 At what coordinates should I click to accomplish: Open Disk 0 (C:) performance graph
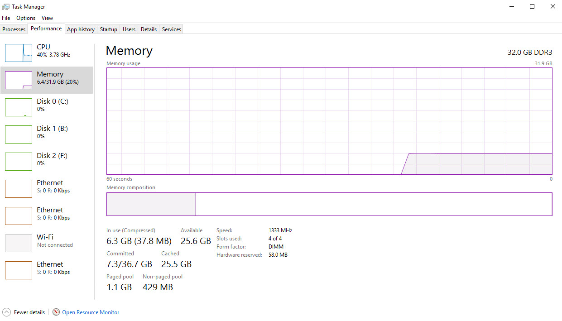19,107
